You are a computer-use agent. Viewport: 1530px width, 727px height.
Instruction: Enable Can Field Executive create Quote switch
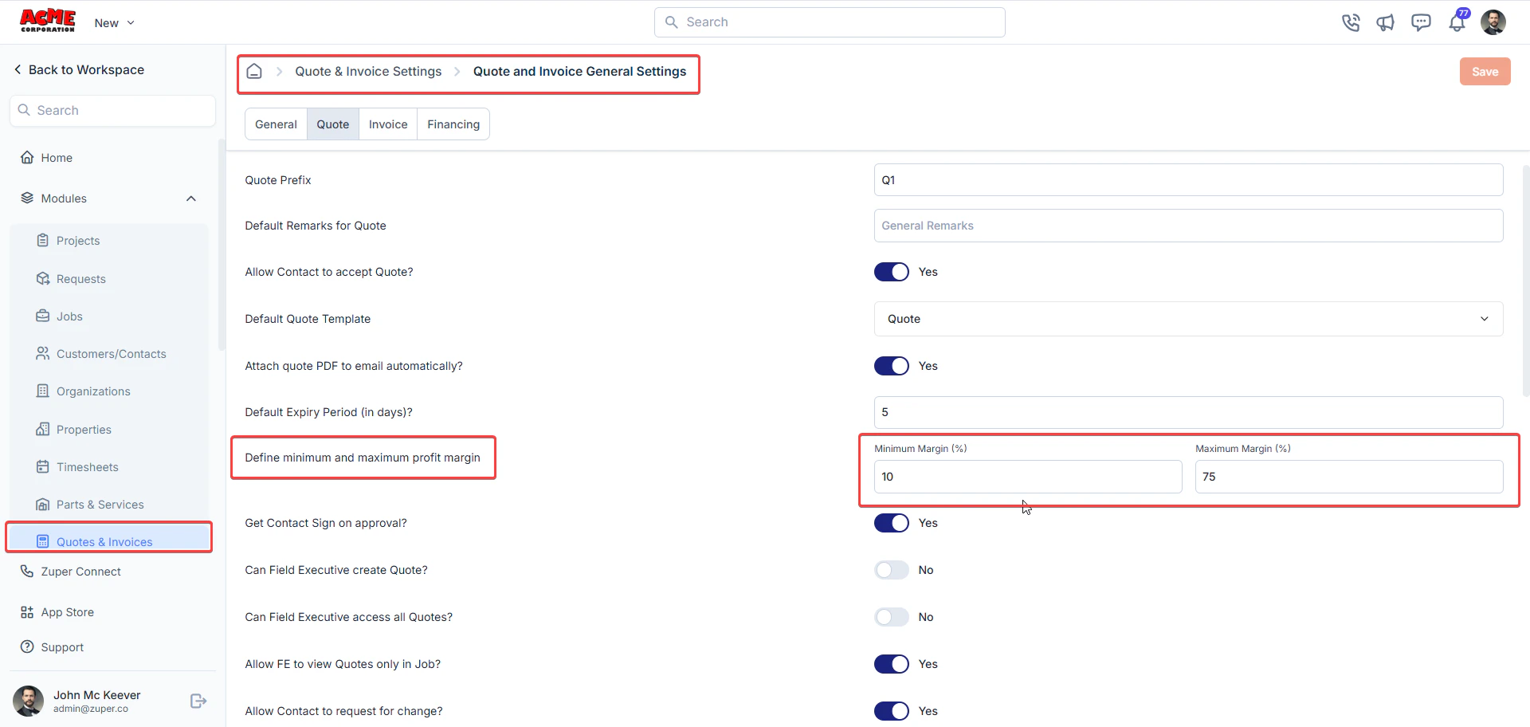click(x=891, y=570)
